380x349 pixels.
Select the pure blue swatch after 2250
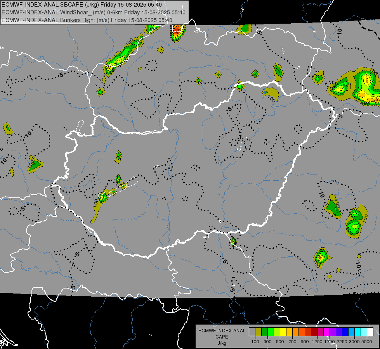[345, 332]
